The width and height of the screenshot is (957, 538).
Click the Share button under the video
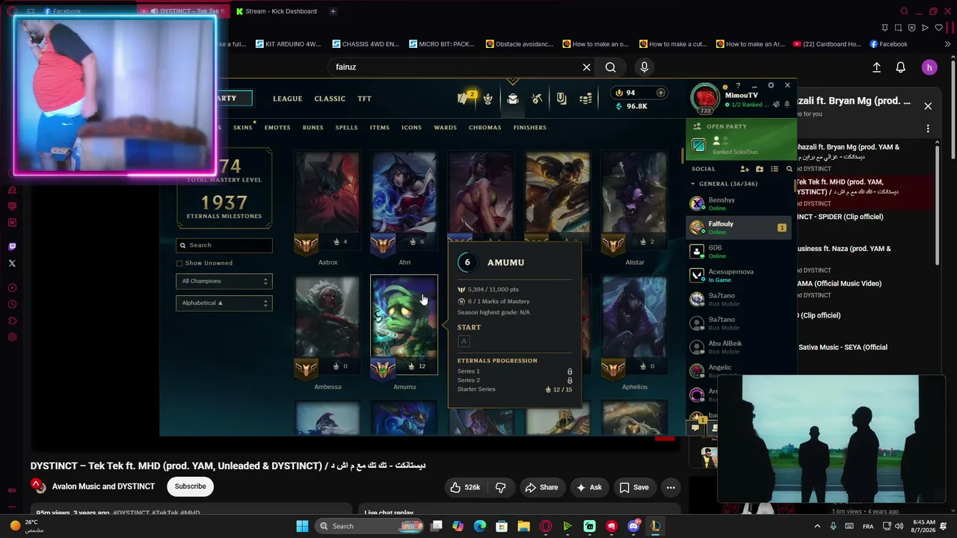[x=541, y=487]
